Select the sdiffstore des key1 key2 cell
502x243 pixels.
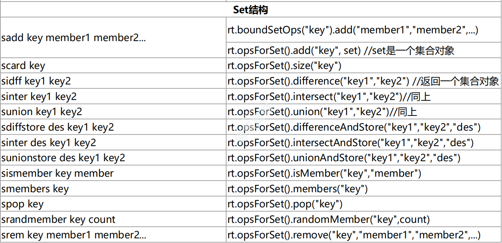pyautogui.click(x=57, y=128)
